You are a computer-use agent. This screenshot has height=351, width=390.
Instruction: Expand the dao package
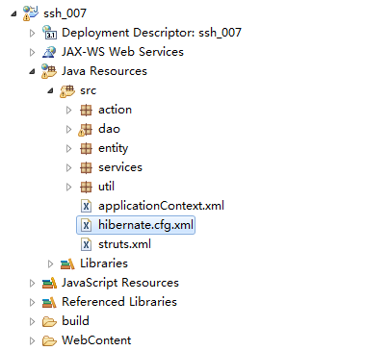click(68, 129)
